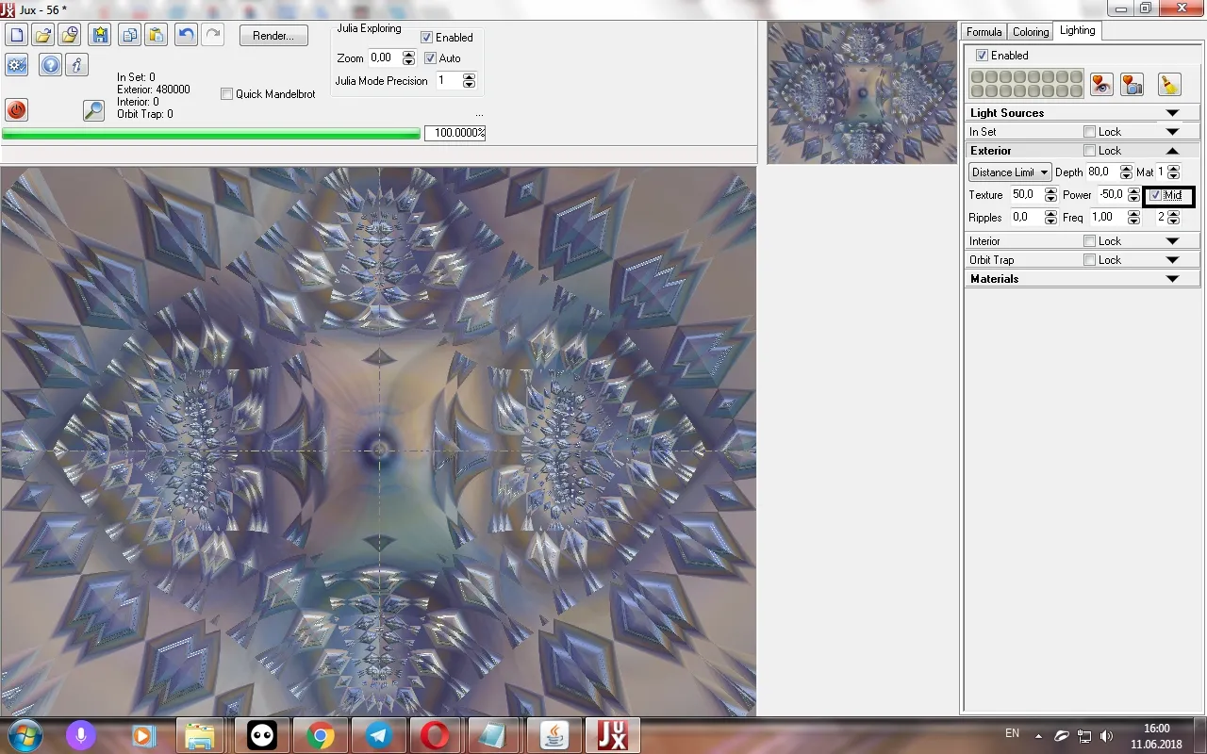Viewport: 1207px width, 754px height.
Task: Create a new fractal file
Action: [x=16, y=36]
